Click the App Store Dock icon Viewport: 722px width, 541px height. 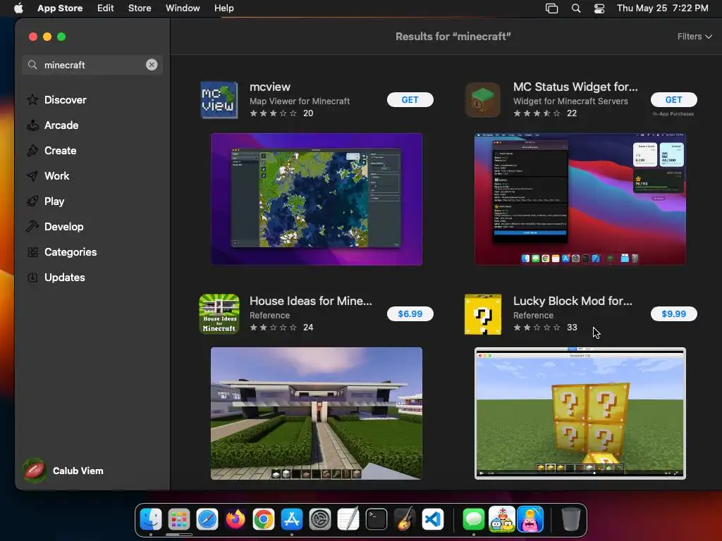(x=292, y=520)
